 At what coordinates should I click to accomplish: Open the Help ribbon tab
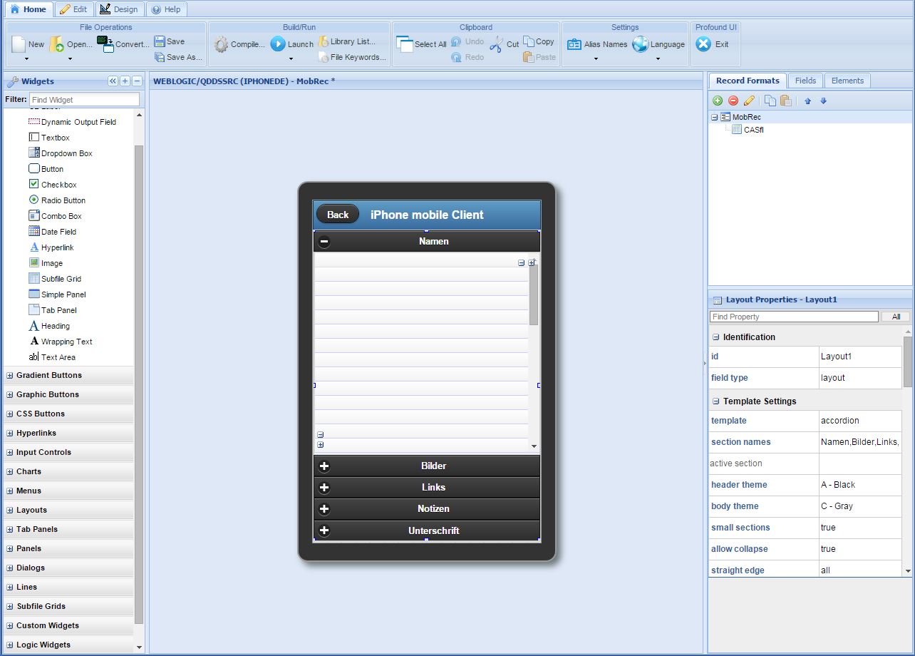pos(167,9)
